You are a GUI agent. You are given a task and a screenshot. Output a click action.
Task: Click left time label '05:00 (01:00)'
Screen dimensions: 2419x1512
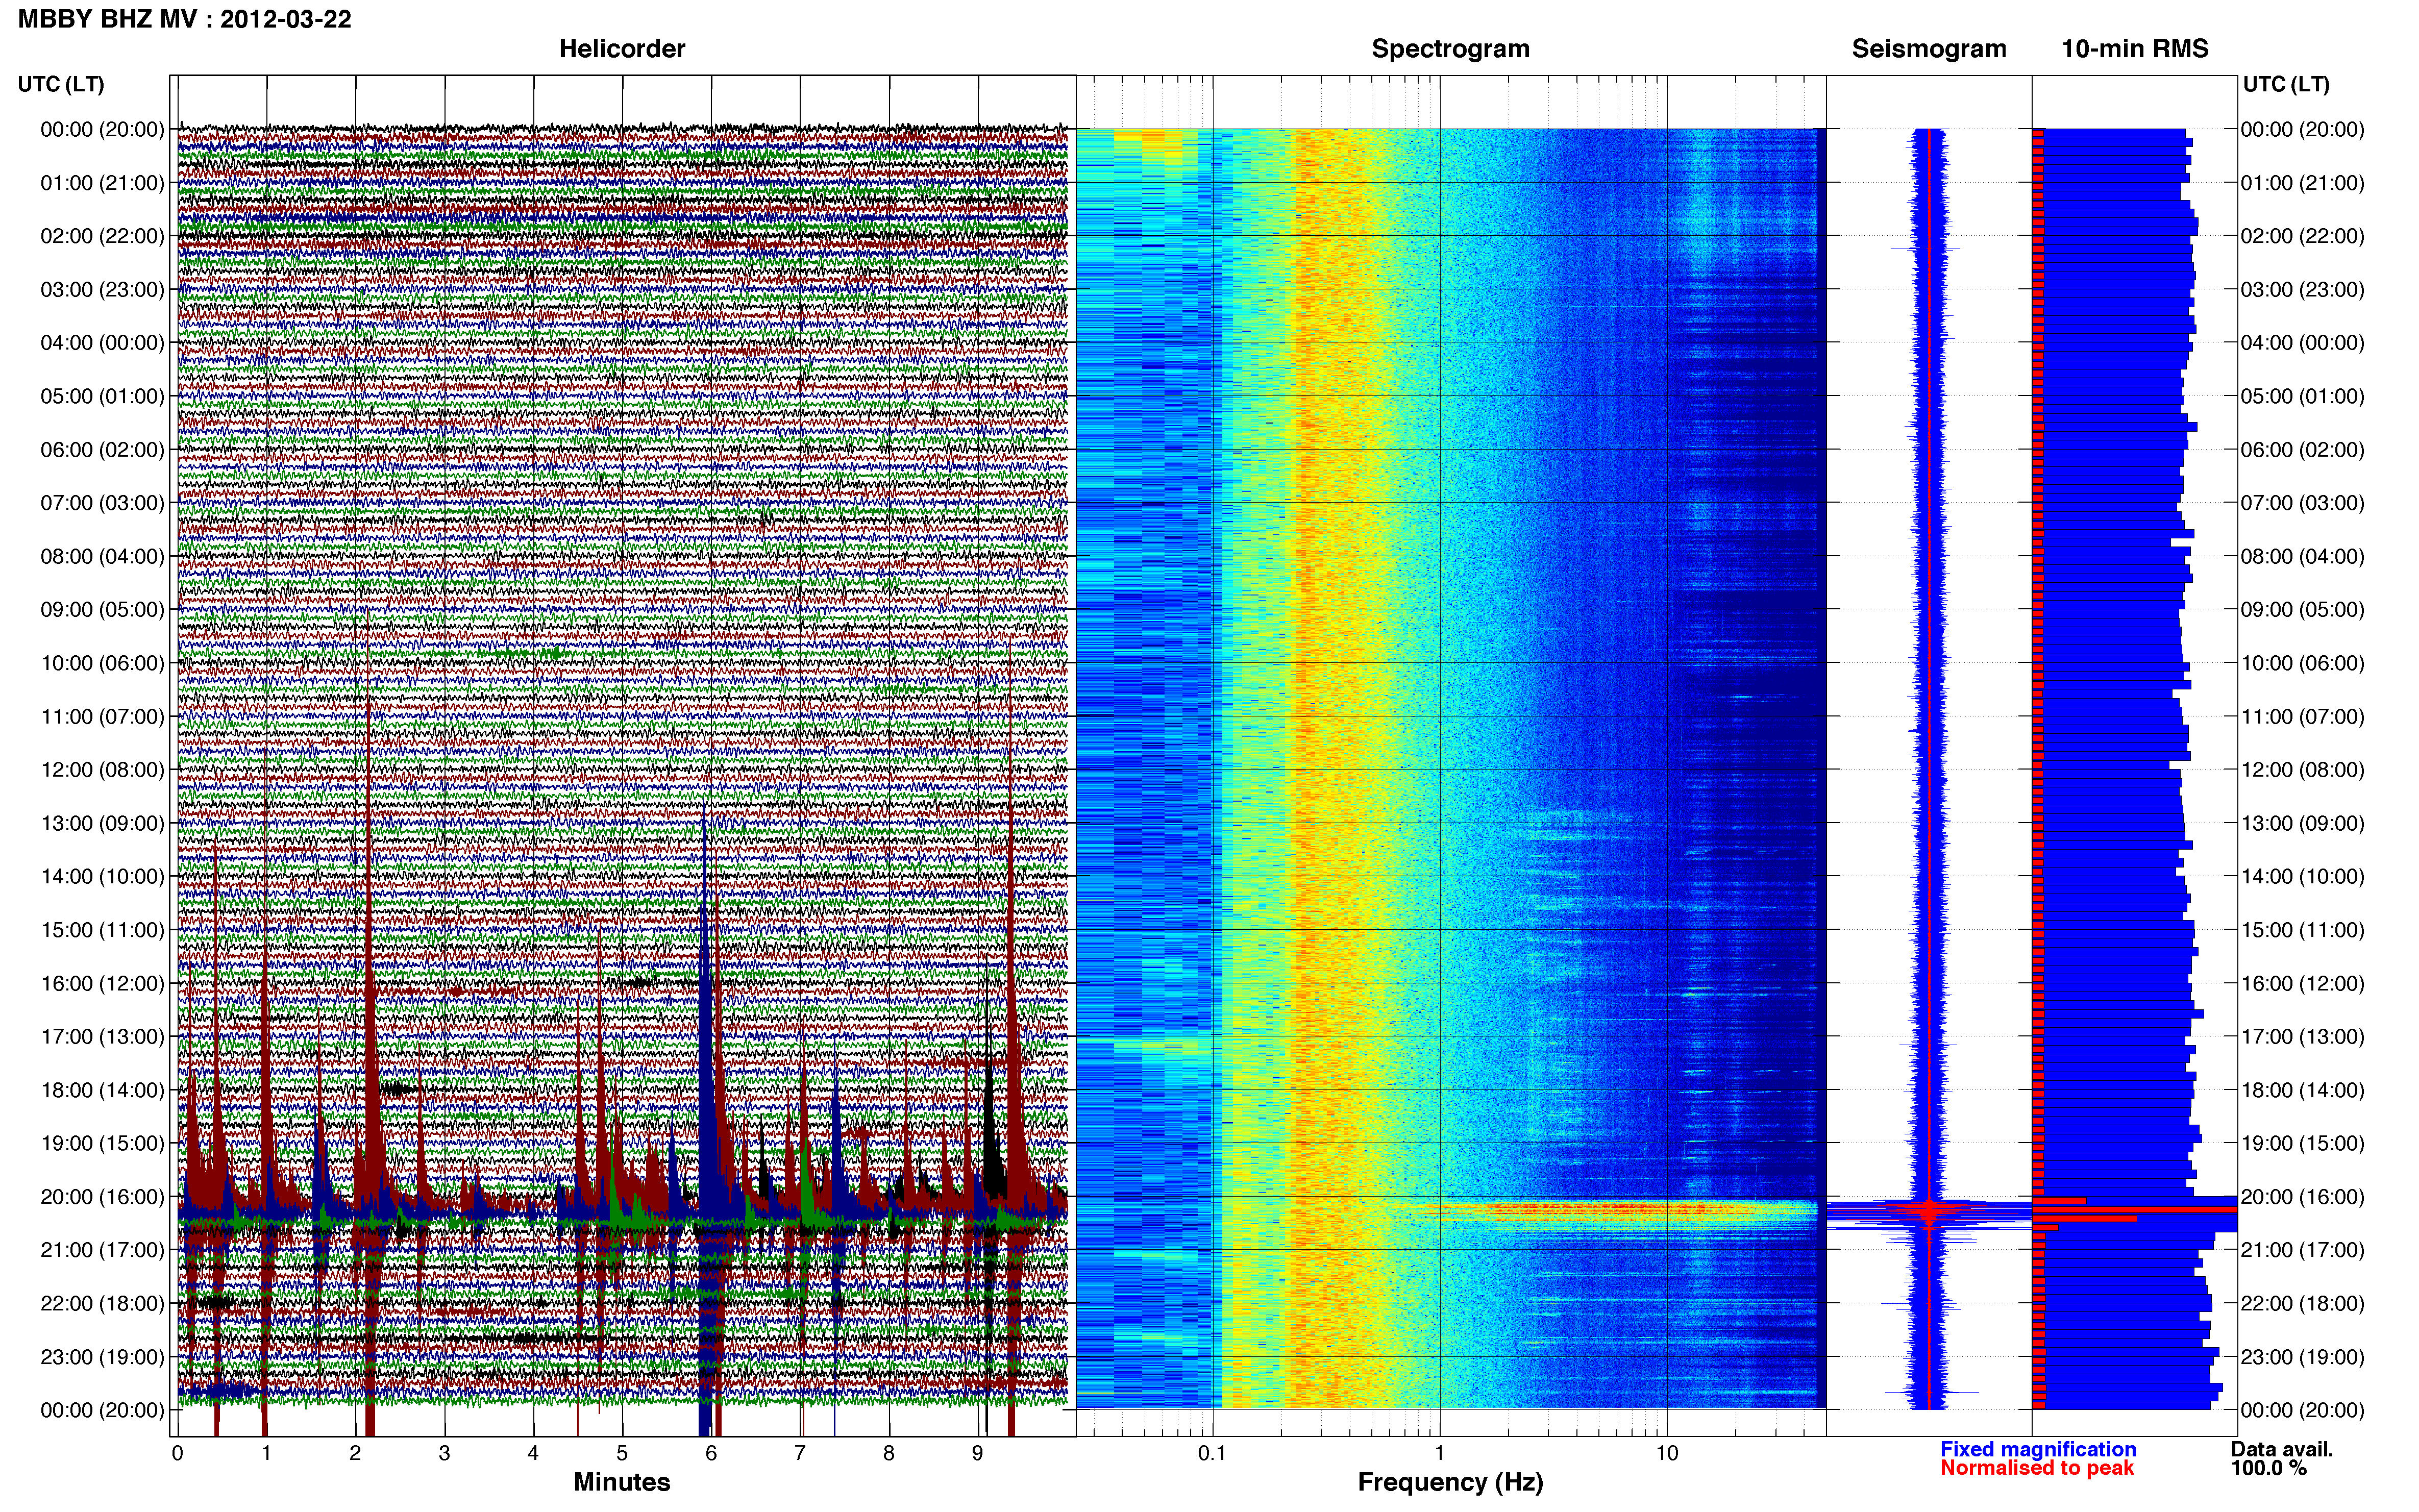(x=102, y=396)
